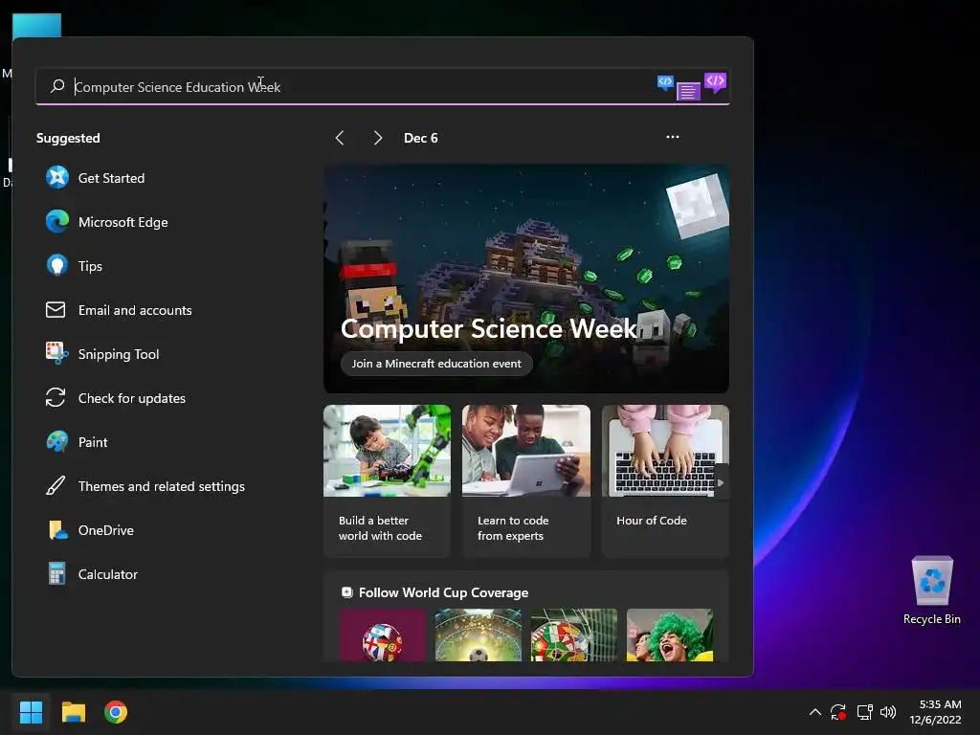Click the taskbar clock showing 5:35 AM

click(940, 704)
